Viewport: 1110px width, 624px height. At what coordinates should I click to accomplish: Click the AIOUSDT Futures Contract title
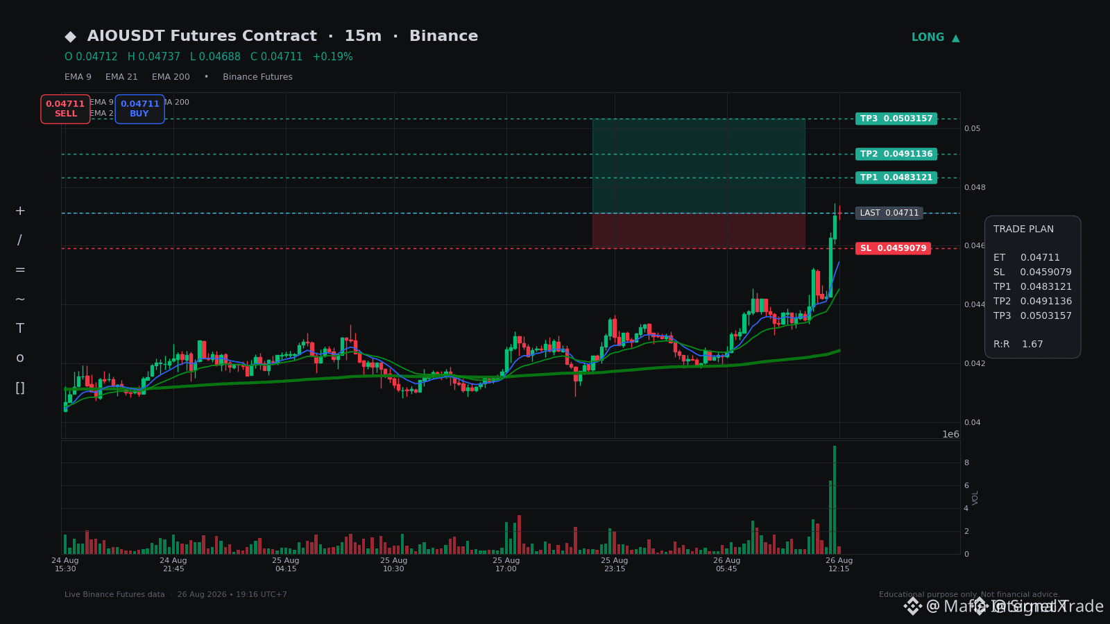202,36
